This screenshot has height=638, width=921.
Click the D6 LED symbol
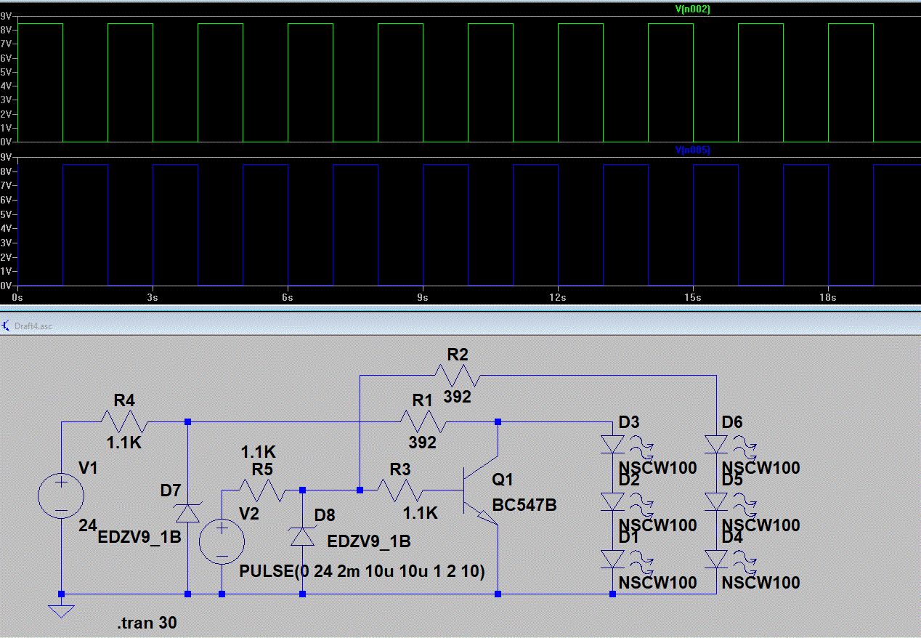click(716, 444)
